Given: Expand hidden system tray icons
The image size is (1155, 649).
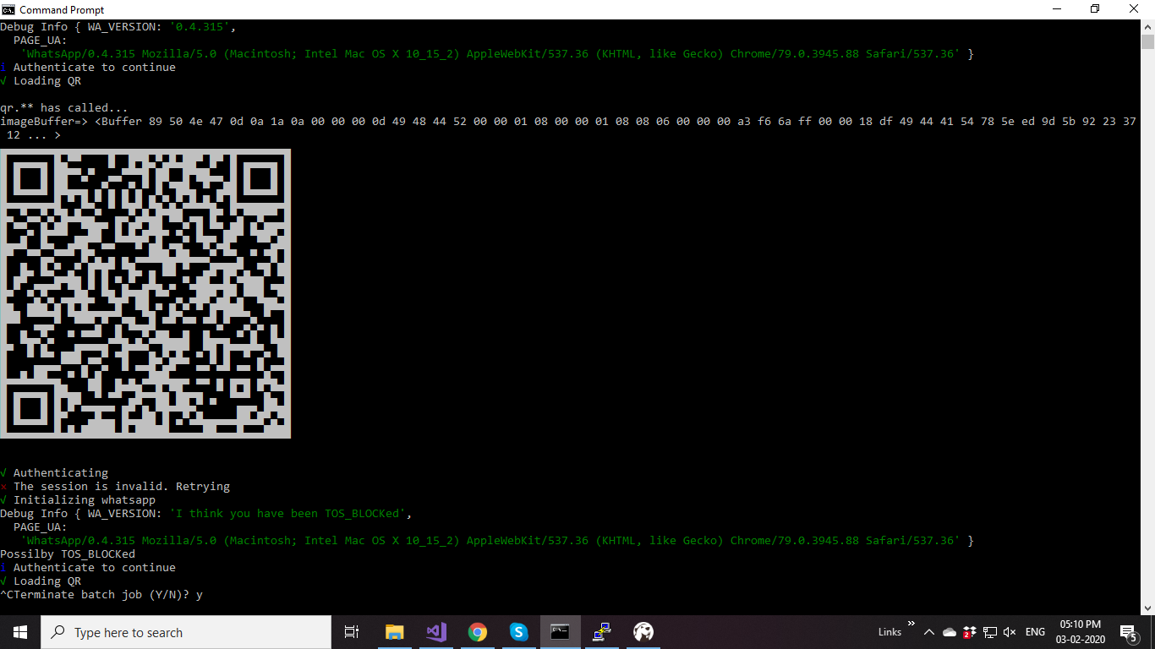Looking at the screenshot, I should (928, 631).
